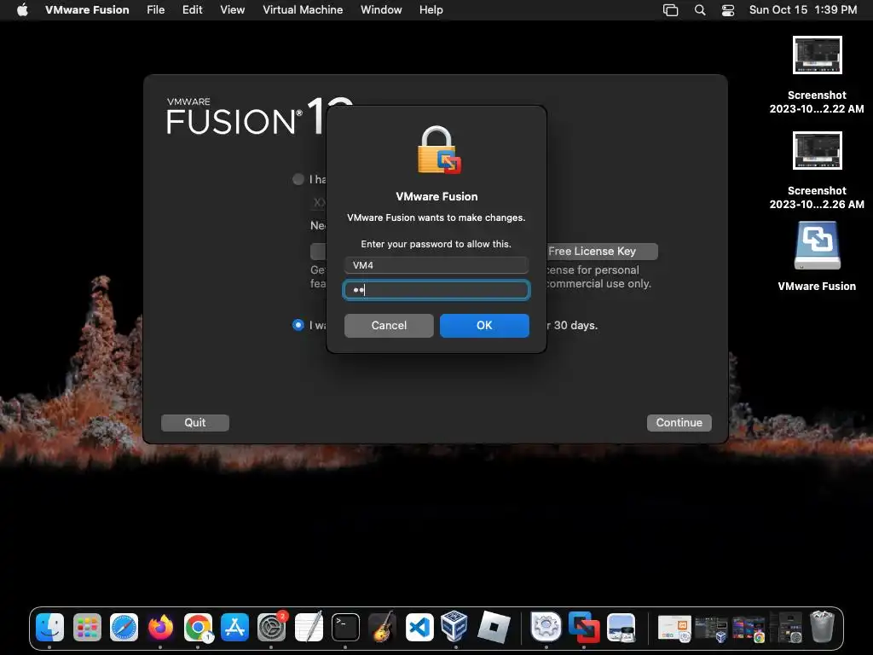Open Google Chrome in the dock
The image size is (873, 655).
pos(198,628)
